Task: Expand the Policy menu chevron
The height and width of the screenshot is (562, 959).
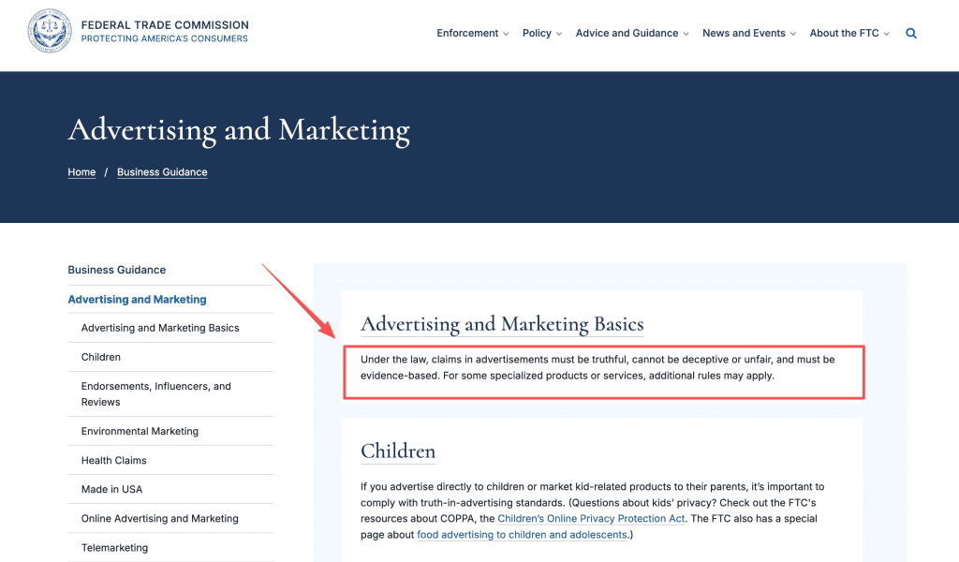Action: tap(559, 35)
